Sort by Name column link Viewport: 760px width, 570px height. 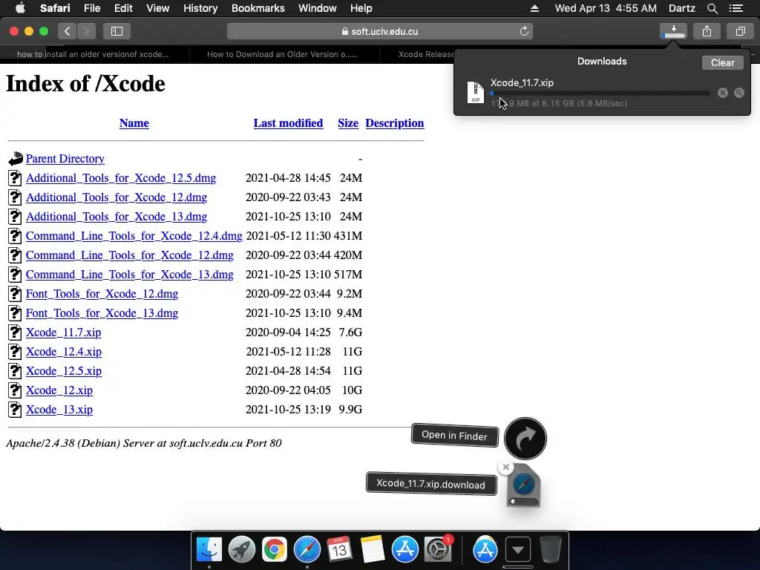(x=134, y=123)
